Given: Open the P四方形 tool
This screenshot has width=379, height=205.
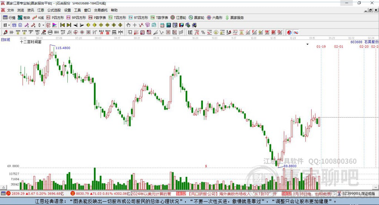Looking at the screenshot, I should (x=55, y=18).
